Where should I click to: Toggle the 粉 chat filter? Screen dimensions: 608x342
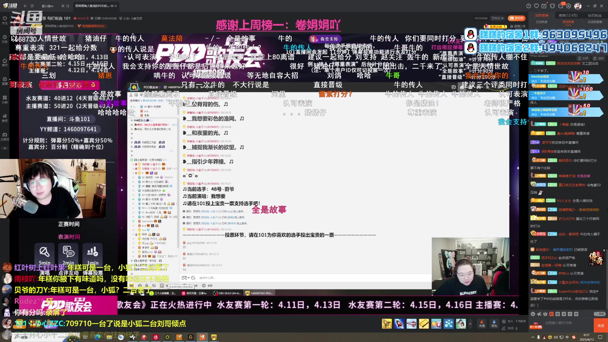coord(551,314)
